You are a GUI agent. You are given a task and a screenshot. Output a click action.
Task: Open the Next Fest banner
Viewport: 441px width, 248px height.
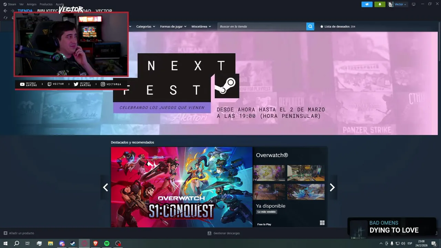coord(219,83)
